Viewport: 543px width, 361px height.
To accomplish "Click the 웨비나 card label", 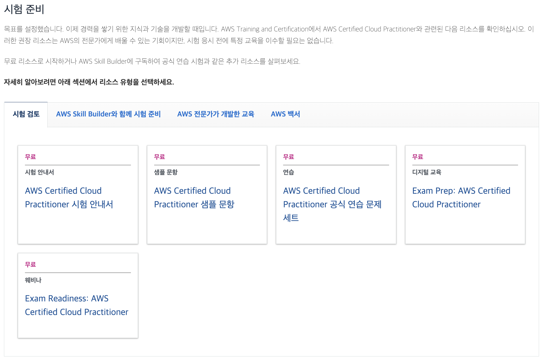I will (33, 280).
